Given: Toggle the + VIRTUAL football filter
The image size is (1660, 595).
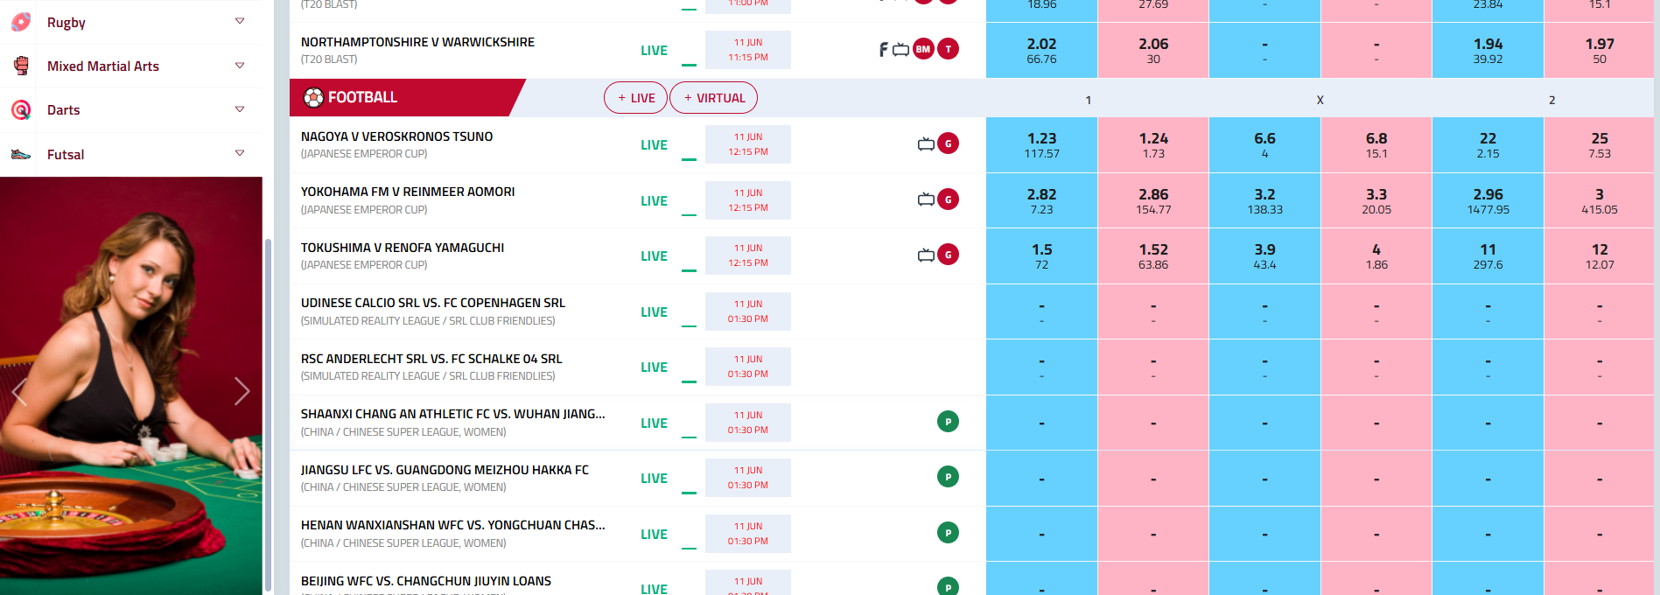Looking at the screenshot, I should click(x=713, y=98).
